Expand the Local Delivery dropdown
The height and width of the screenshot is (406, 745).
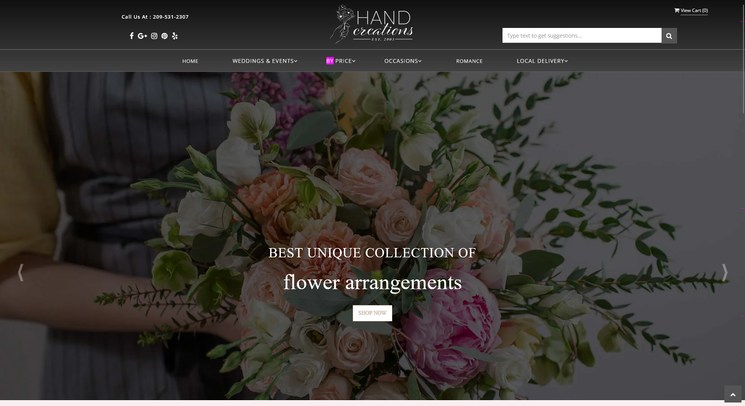point(542,61)
